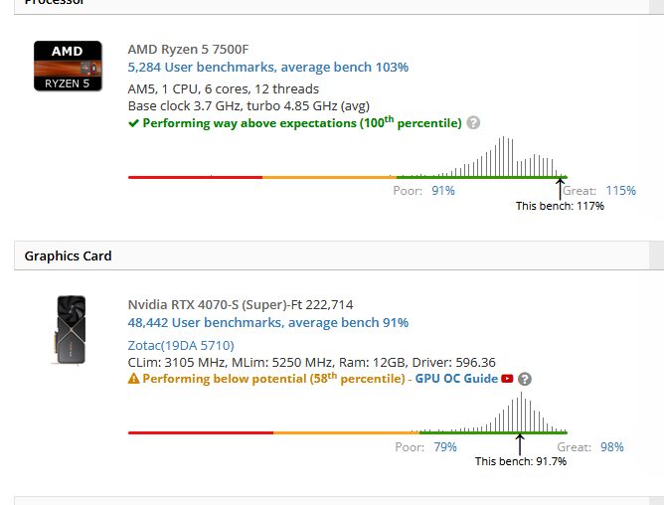The height and width of the screenshot is (505, 664).
Task: Click the GPU Poor 79% value
Action: [445, 447]
